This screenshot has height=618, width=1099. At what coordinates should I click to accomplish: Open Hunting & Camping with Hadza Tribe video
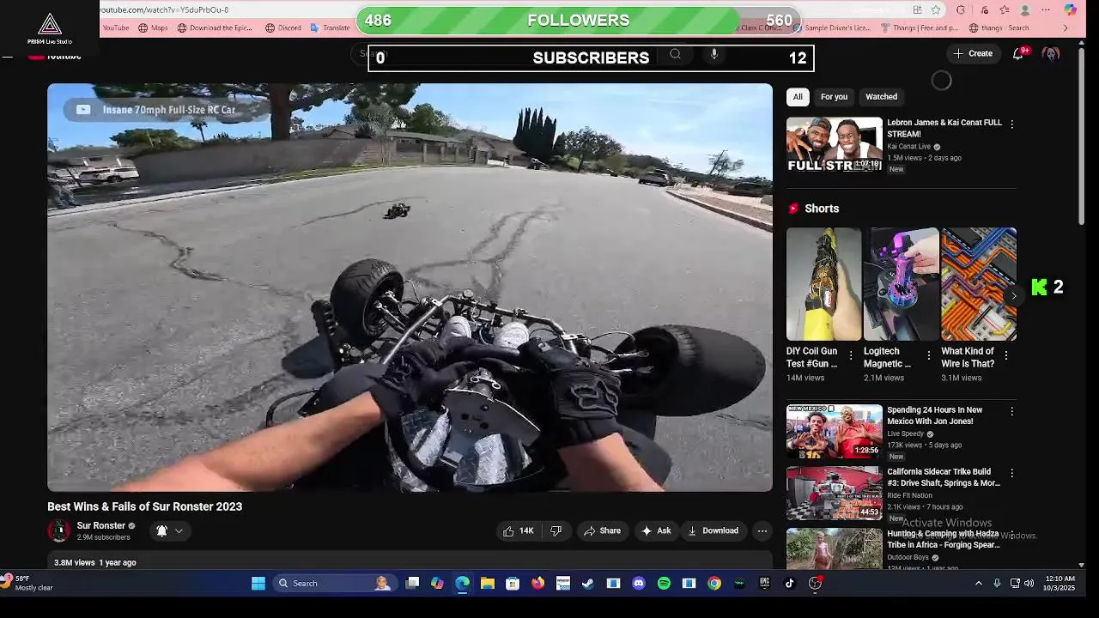tap(835, 549)
